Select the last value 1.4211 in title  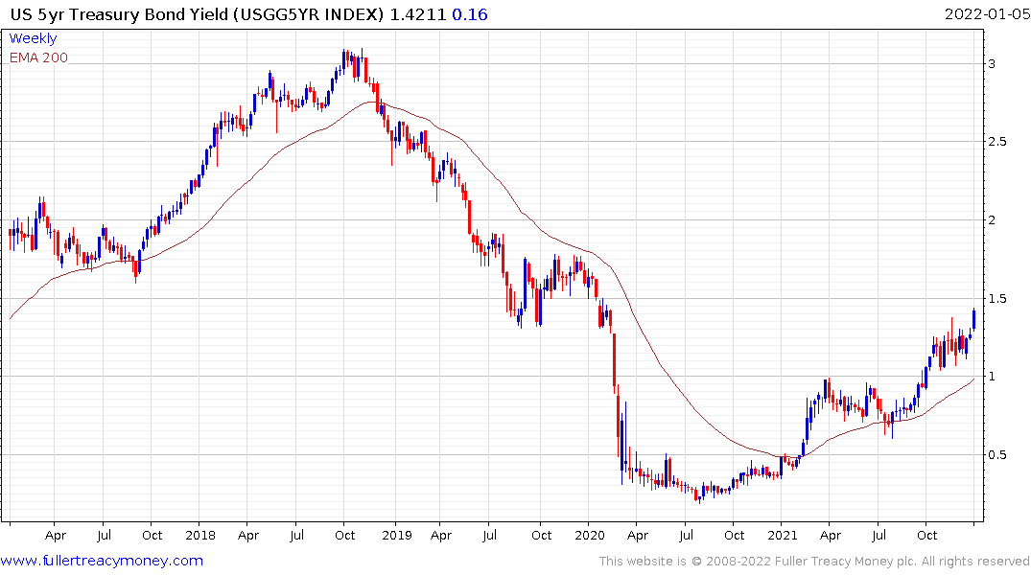(x=418, y=13)
